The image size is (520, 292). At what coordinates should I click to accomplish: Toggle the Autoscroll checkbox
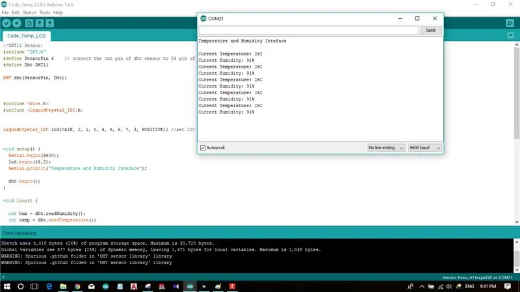pos(203,148)
